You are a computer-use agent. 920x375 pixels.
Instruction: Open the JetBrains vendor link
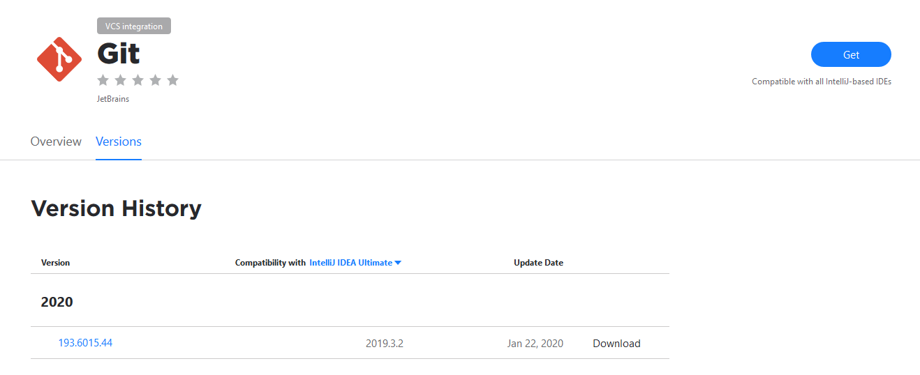pos(113,99)
